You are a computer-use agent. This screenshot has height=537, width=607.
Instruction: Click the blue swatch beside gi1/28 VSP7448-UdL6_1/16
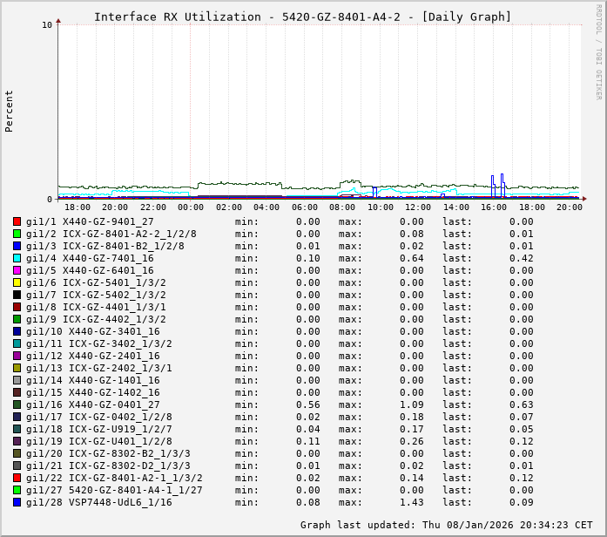[x=17, y=502]
